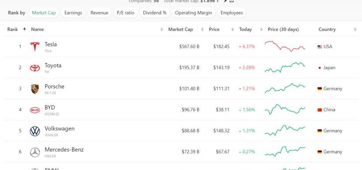Sort table by Rank column arrow
The image size is (362, 170).
coord(24,29)
